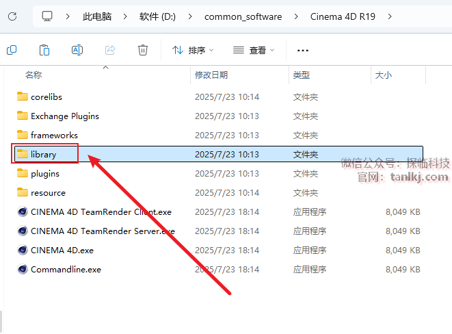The image size is (452, 334).
Task: Open the 排序 sort dropdown
Action: 193,51
